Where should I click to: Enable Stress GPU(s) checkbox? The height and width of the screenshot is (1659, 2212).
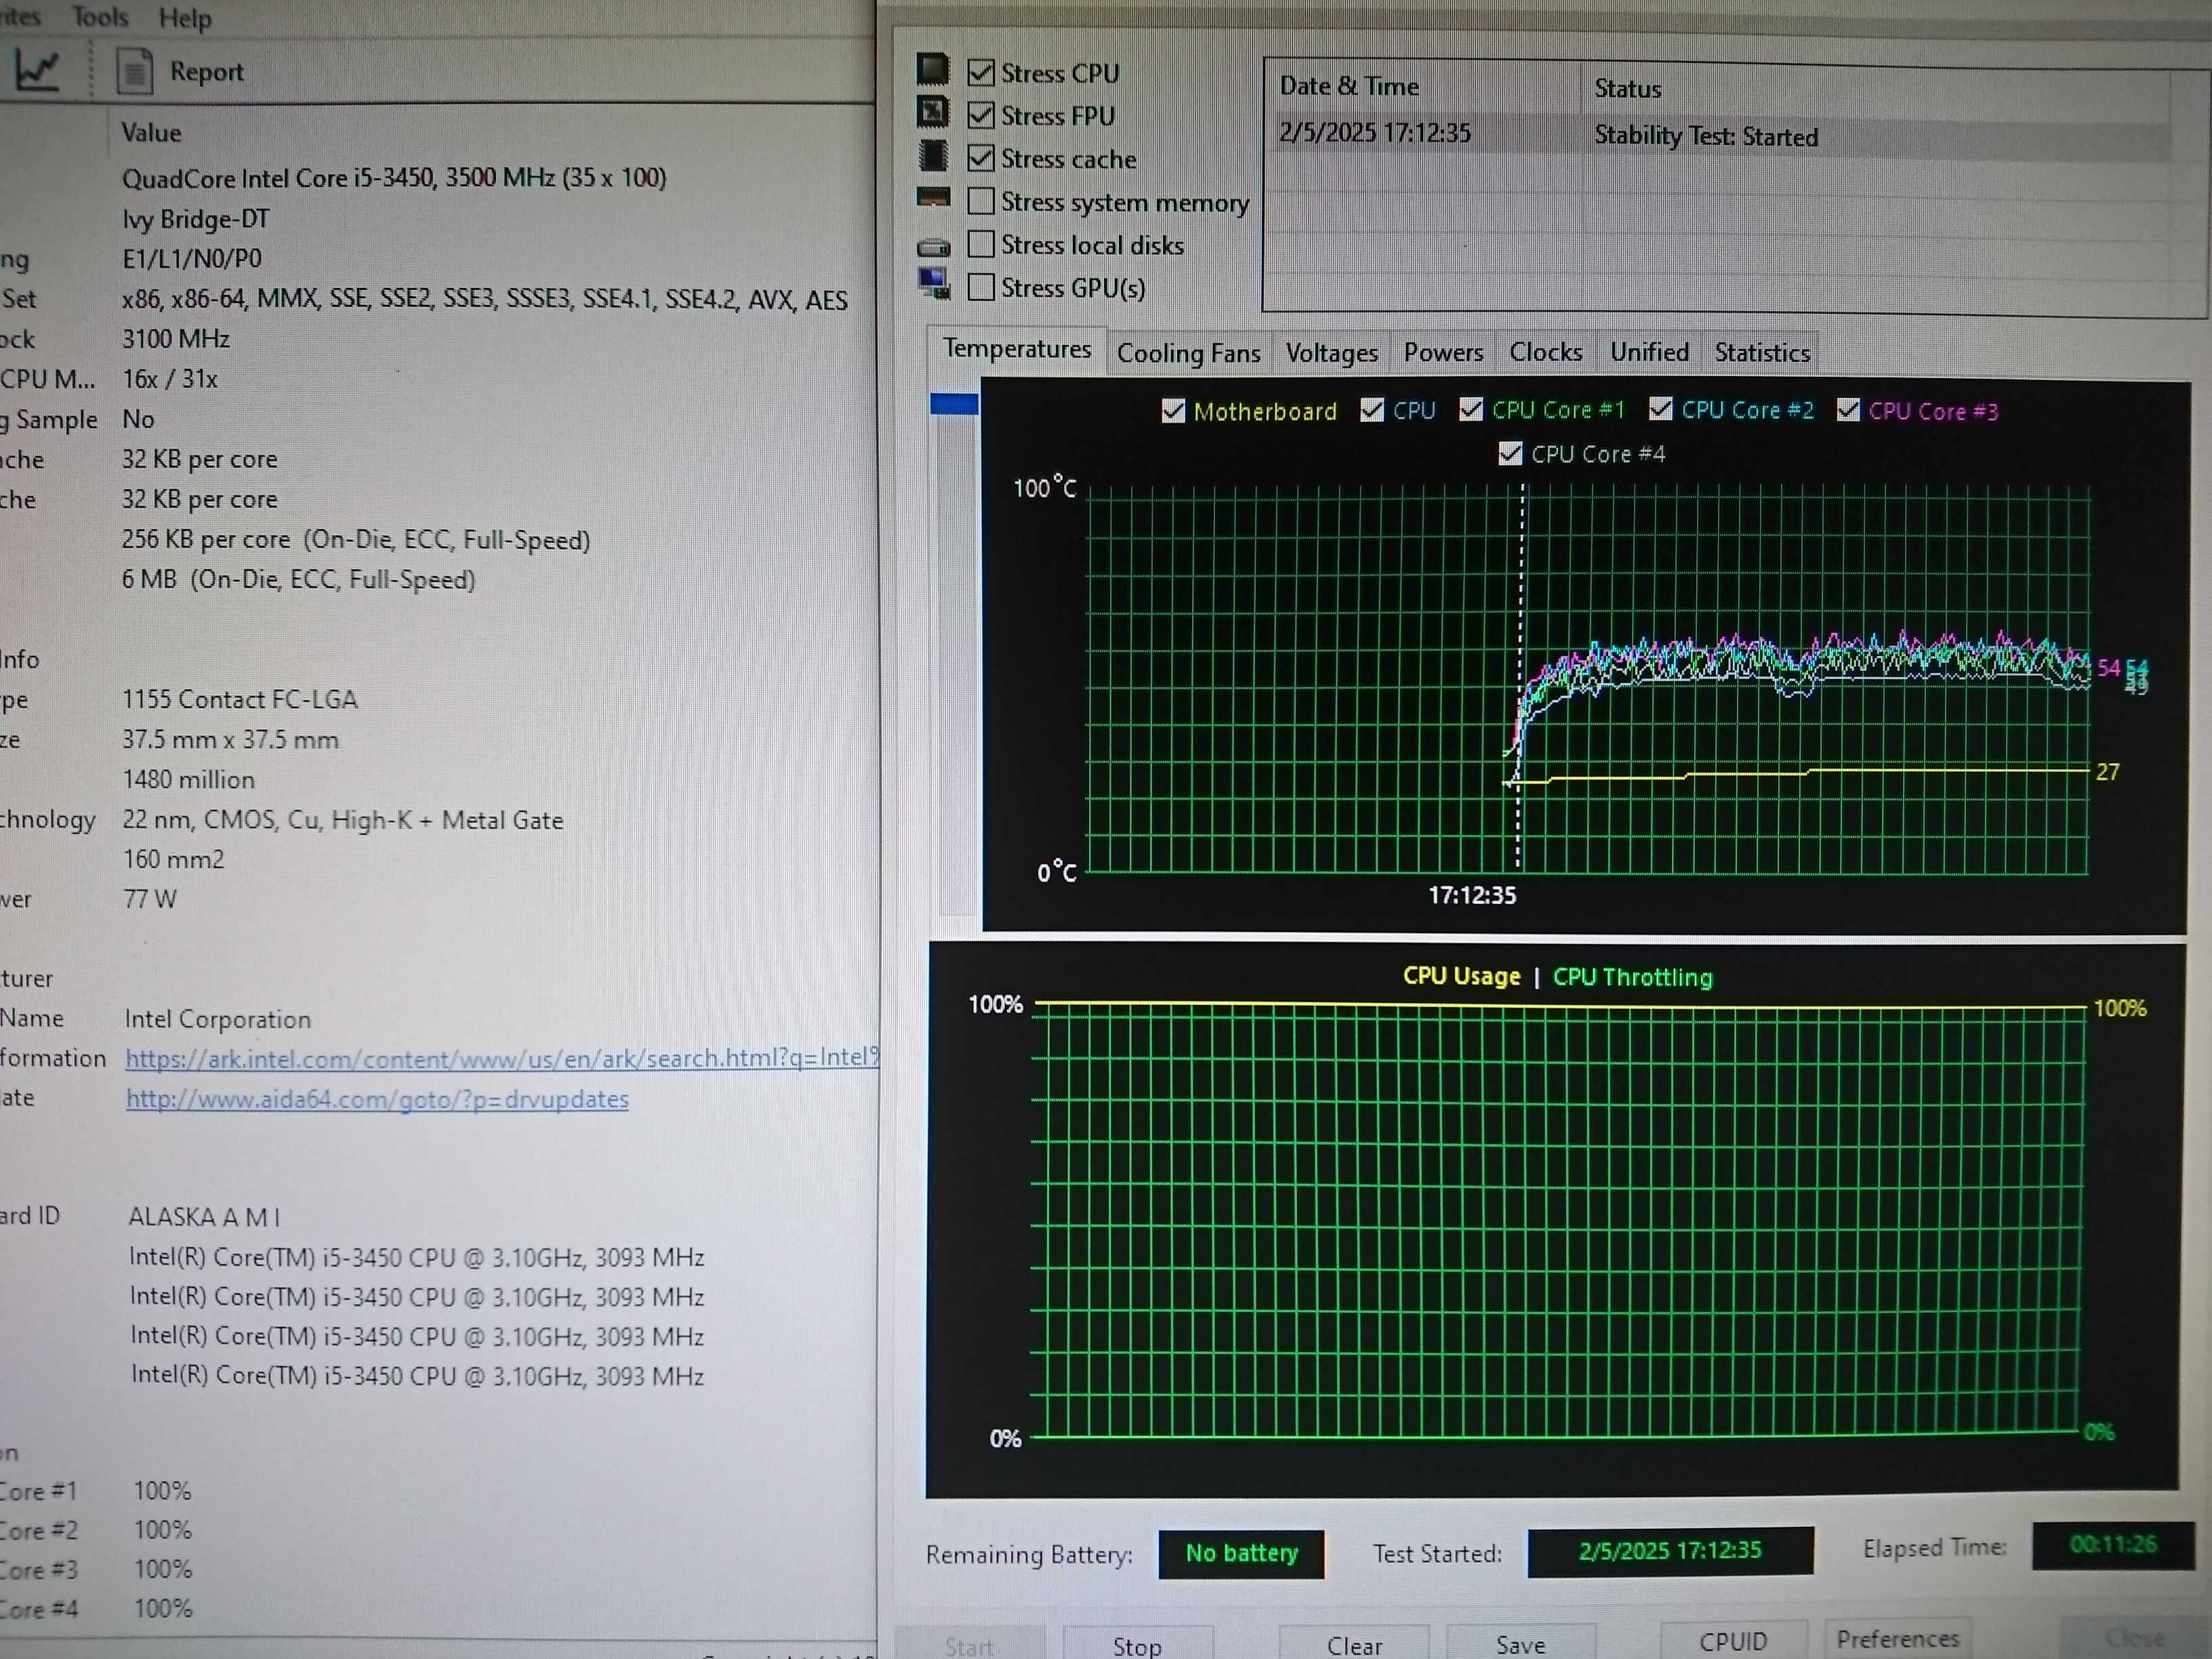pyautogui.click(x=981, y=287)
